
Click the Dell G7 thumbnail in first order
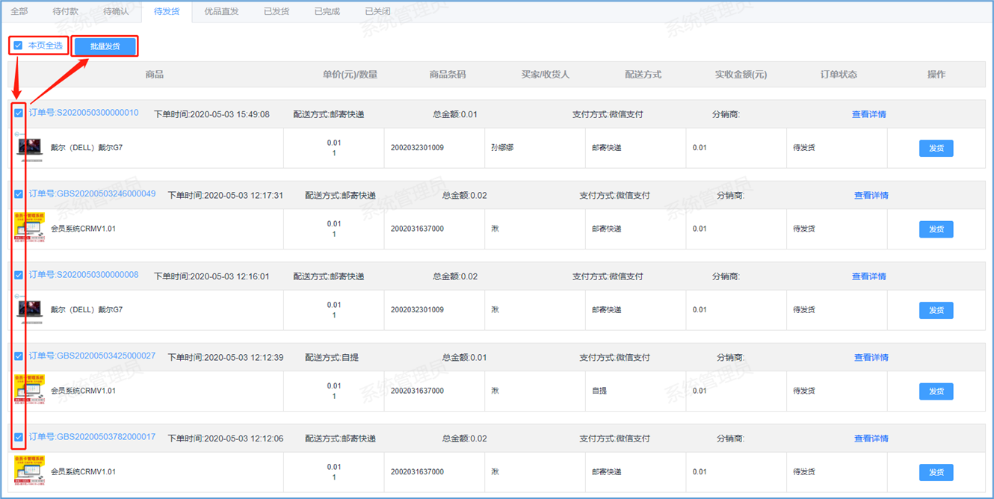click(x=29, y=148)
